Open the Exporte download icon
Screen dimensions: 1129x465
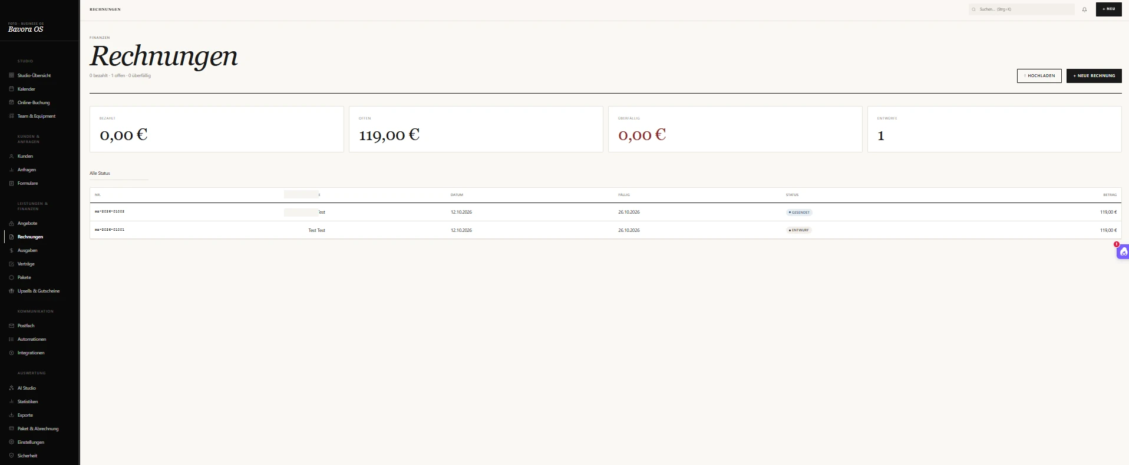coord(11,415)
